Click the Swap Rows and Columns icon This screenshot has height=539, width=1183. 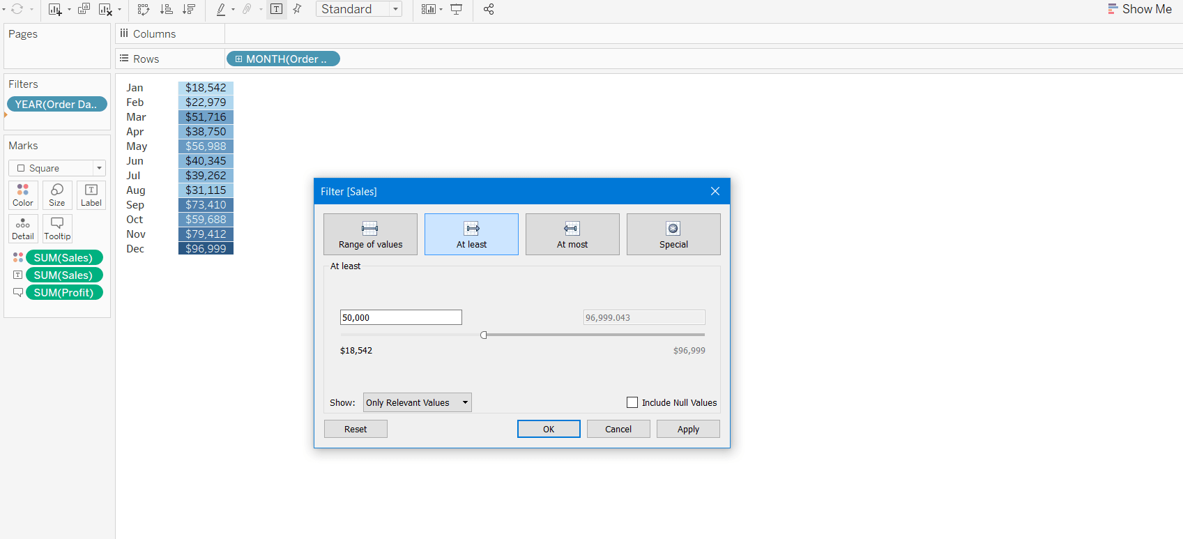click(x=144, y=9)
